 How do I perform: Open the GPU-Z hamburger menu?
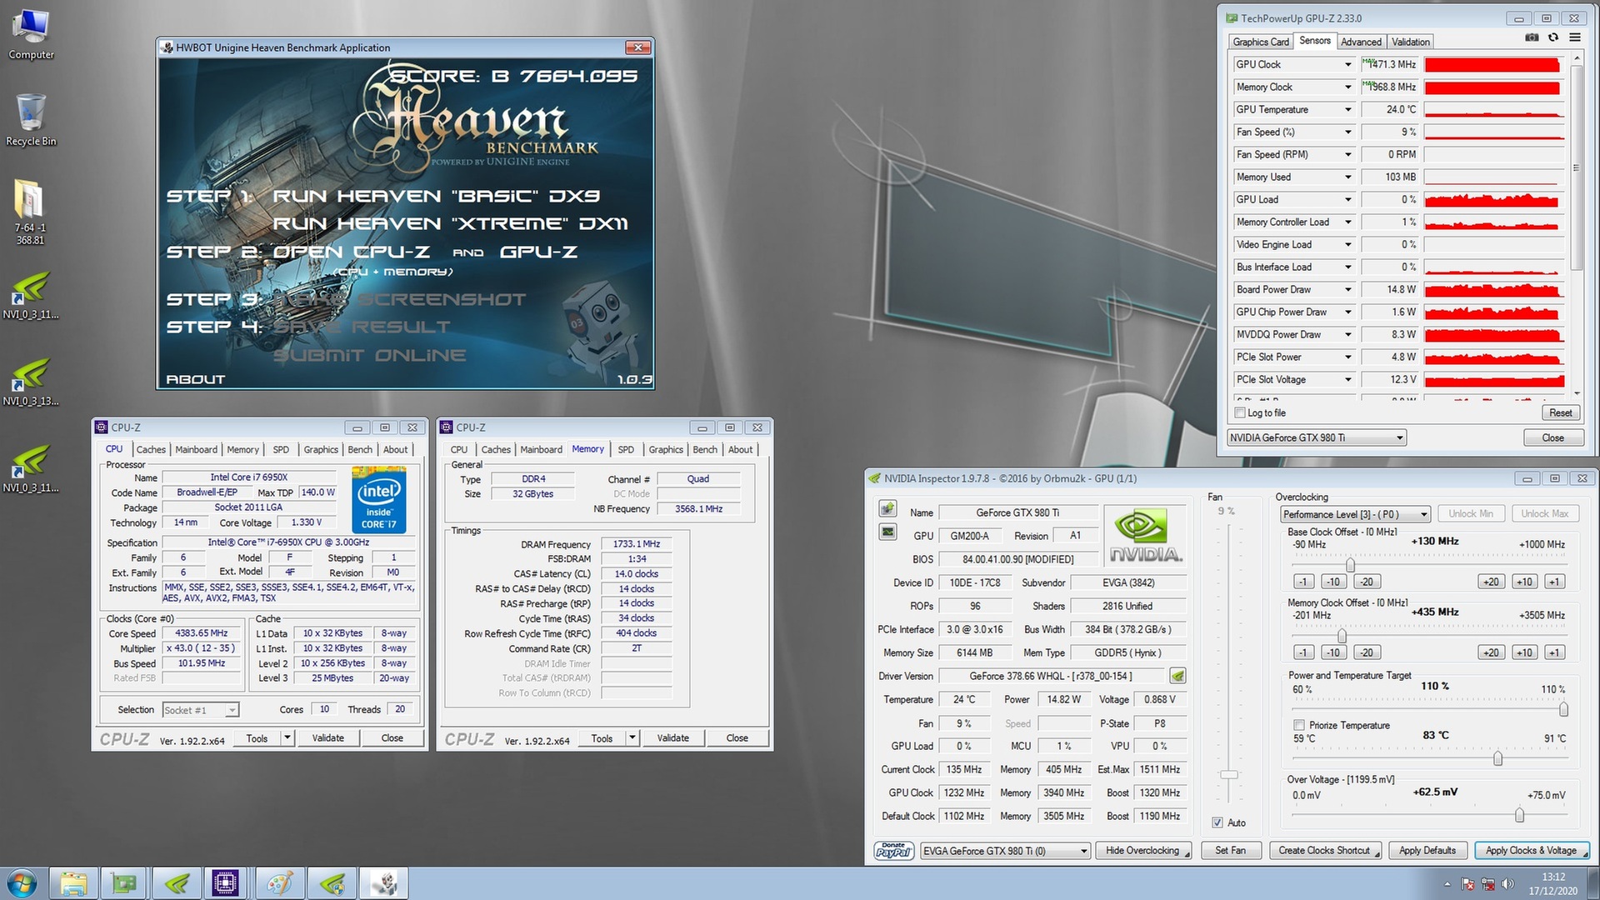(1575, 37)
